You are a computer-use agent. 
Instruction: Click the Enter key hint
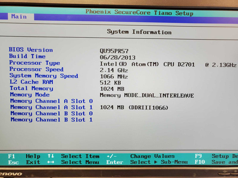tap(115, 162)
